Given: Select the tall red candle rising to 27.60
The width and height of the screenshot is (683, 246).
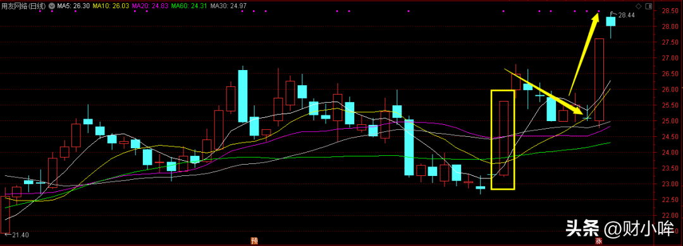Looking at the screenshot, I should click(599, 79).
